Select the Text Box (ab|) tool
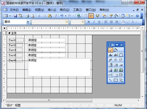This screenshot has height=109, width=147. coord(116,55)
